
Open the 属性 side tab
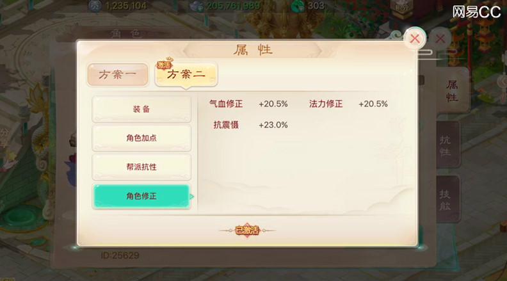[x=452, y=91]
